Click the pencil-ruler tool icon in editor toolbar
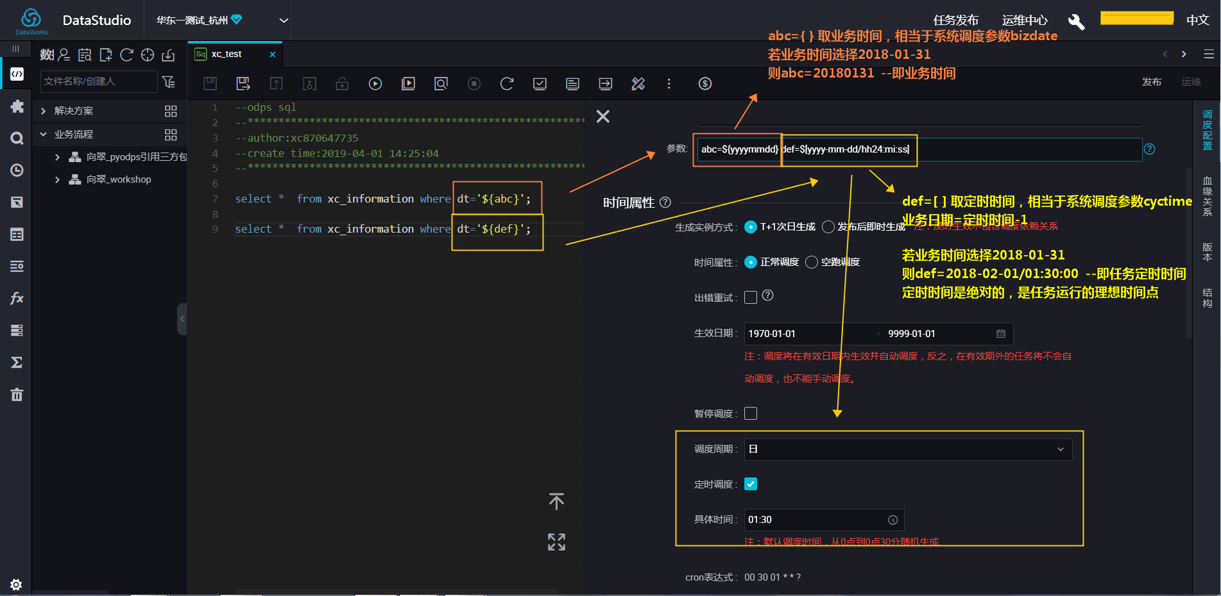 click(638, 83)
